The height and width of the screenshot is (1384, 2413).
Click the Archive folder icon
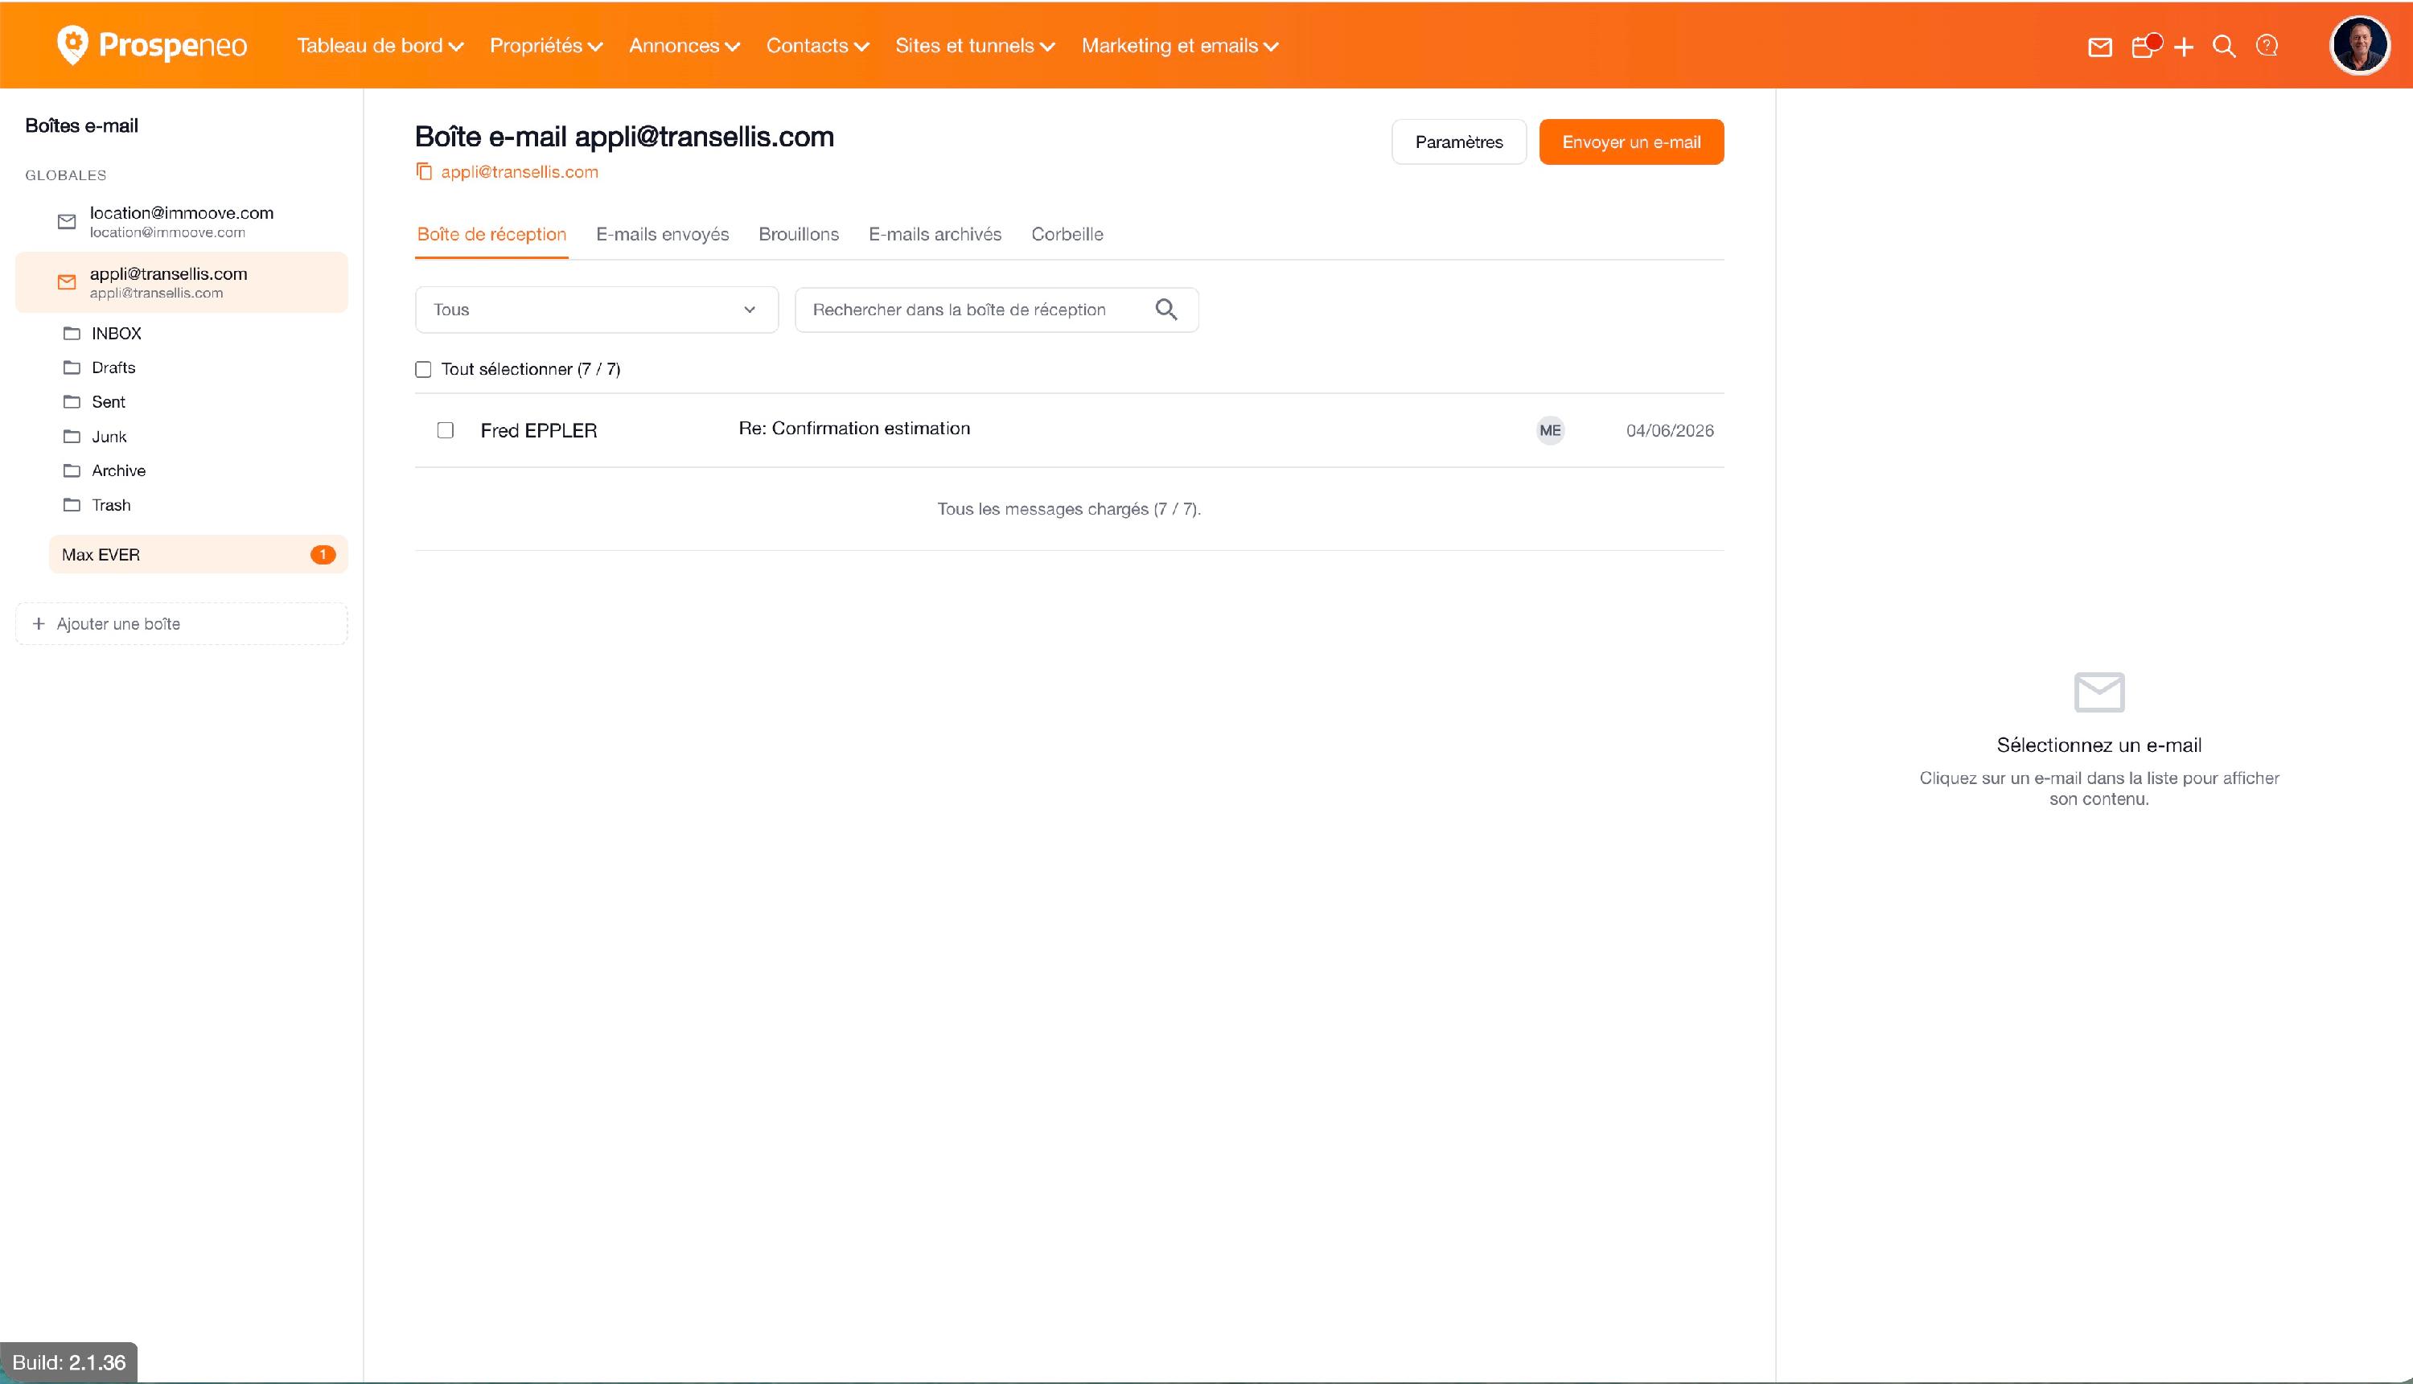72,470
